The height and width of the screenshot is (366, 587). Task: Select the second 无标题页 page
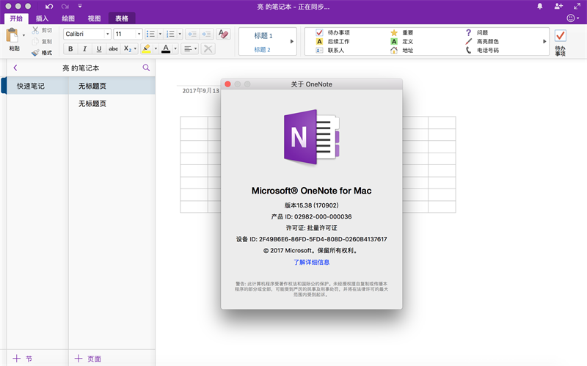(x=112, y=103)
